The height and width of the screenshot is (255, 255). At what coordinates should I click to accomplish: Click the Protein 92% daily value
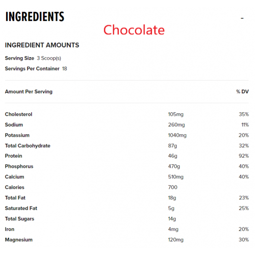point(244,156)
